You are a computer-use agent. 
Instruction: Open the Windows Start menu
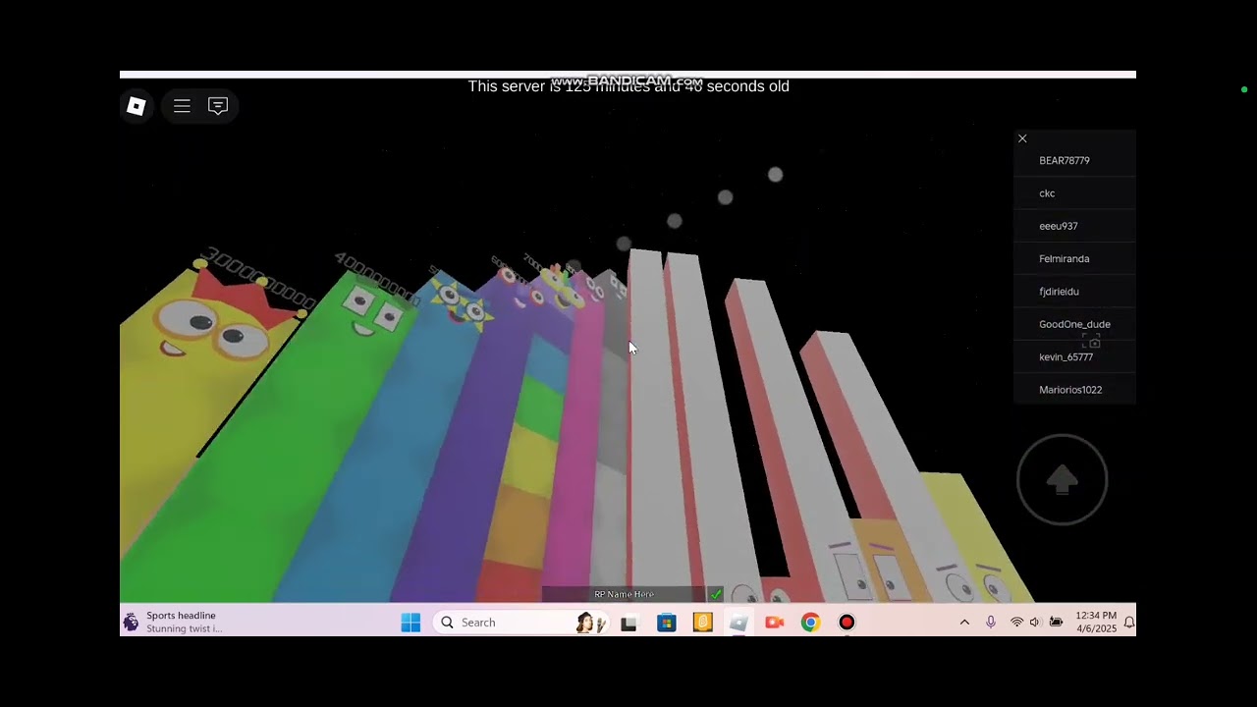(410, 623)
